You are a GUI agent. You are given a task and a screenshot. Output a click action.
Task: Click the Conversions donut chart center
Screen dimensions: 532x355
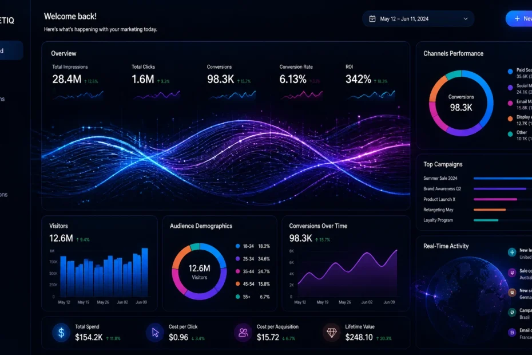pos(460,103)
